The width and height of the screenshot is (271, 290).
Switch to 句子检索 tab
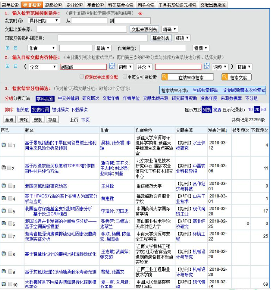146,5
